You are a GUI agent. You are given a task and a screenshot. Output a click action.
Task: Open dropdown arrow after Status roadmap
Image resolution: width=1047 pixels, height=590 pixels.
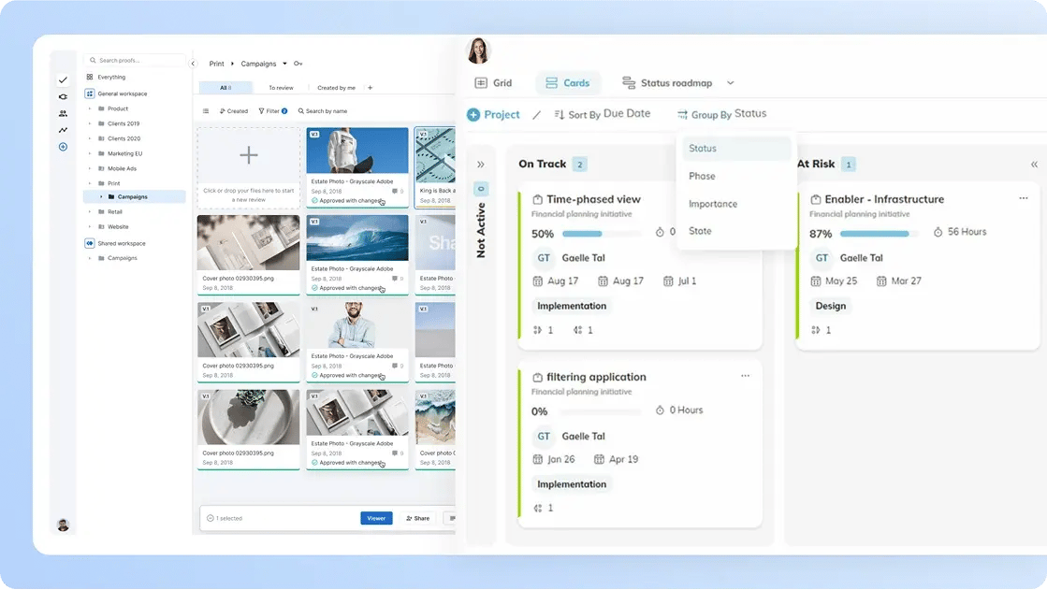click(x=731, y=83)
